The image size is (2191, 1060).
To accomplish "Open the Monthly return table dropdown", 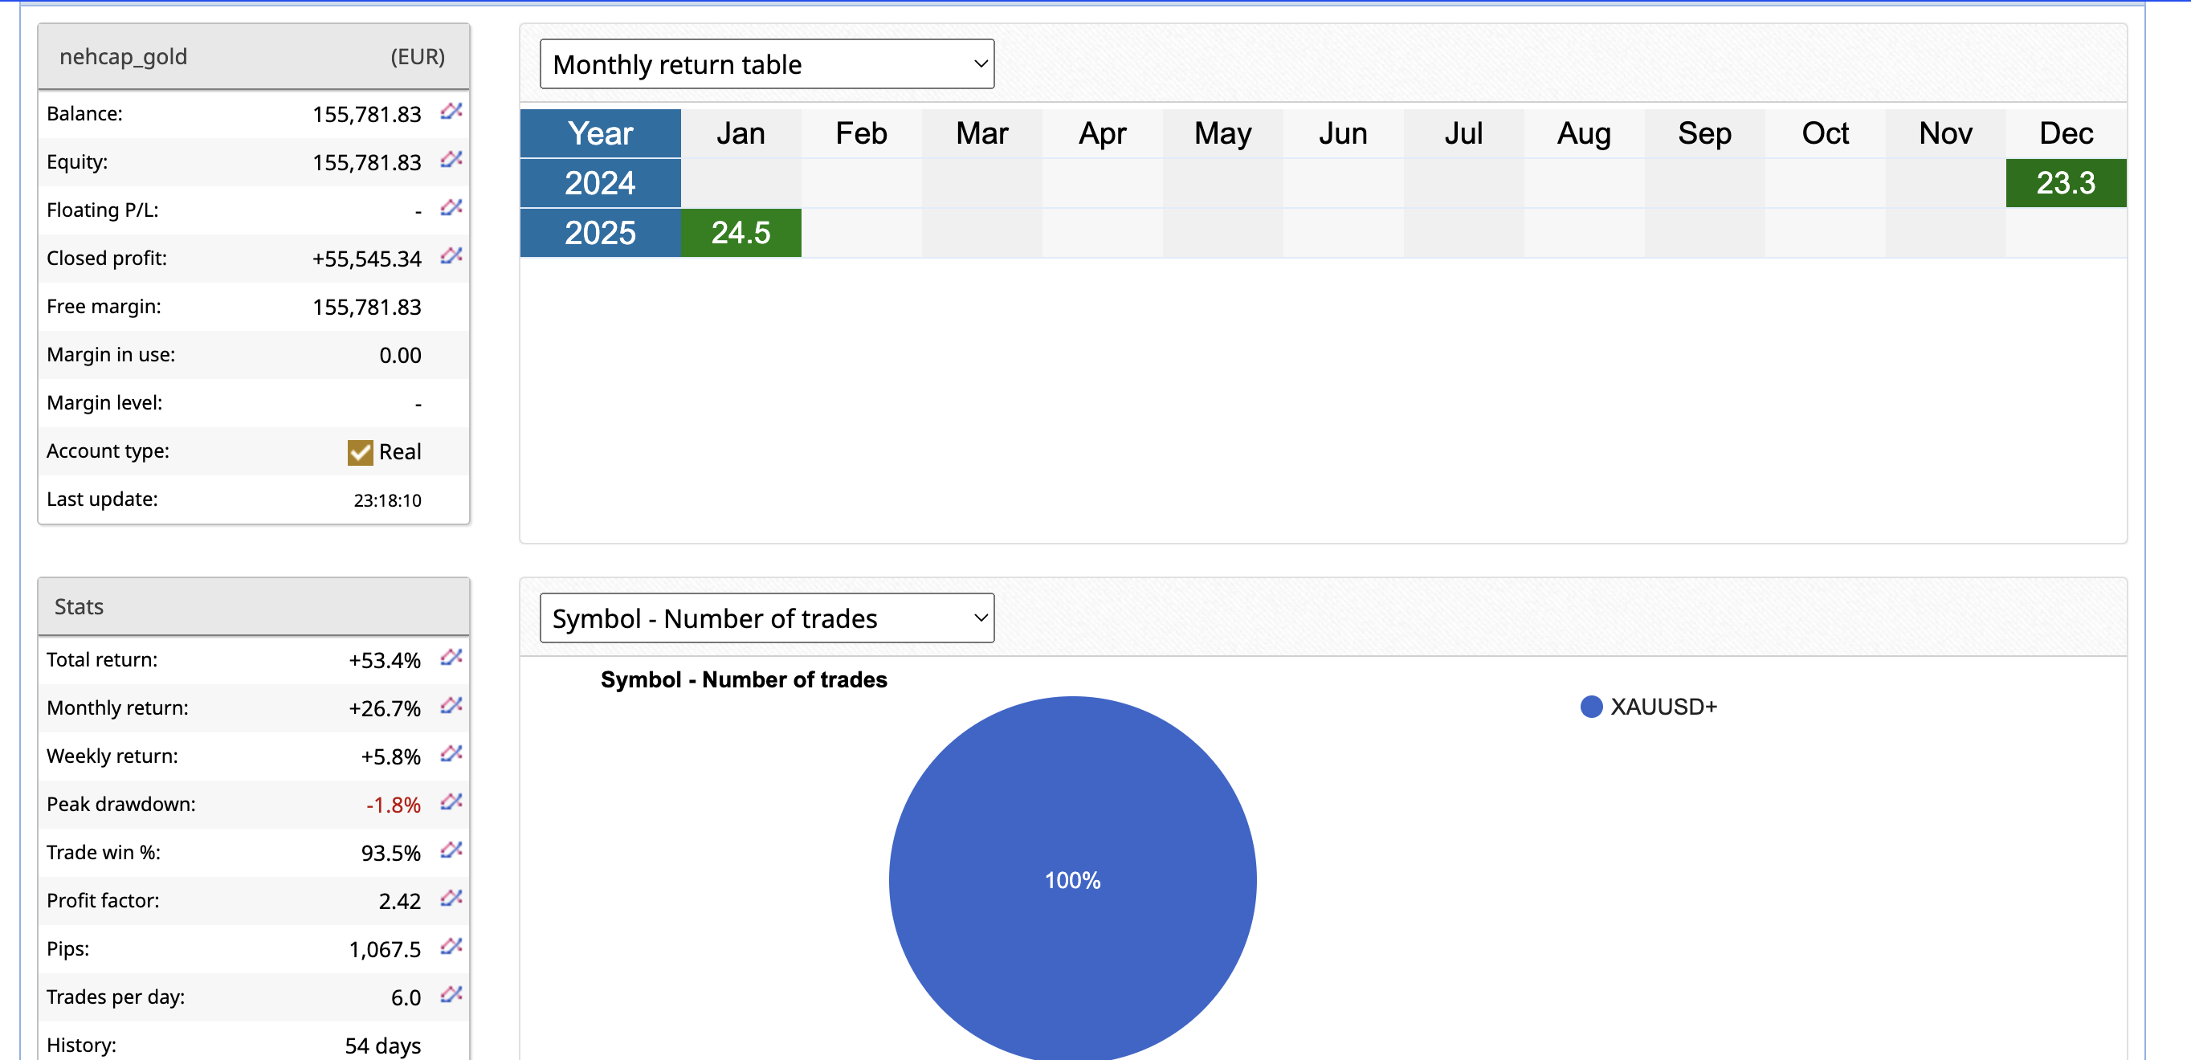I will tap(766, 63).
